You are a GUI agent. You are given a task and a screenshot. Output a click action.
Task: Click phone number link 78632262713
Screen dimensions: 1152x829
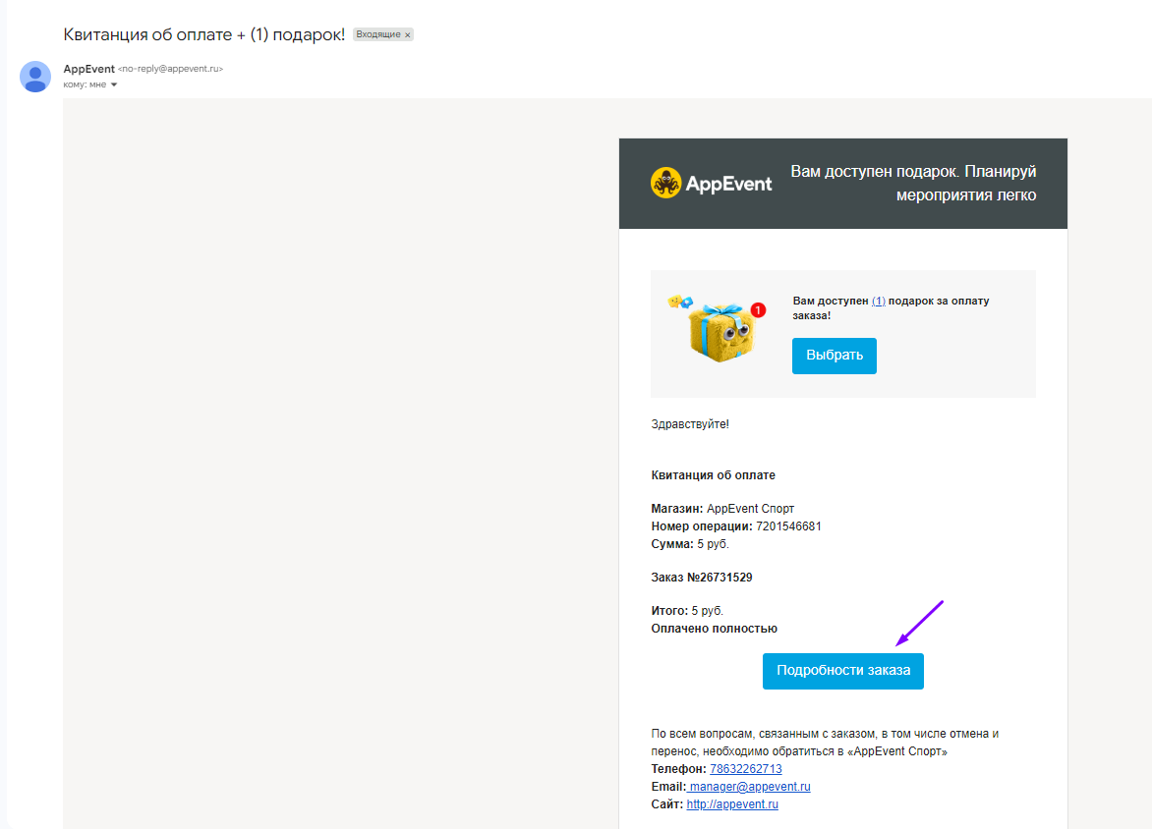click(x=745, y=769)
